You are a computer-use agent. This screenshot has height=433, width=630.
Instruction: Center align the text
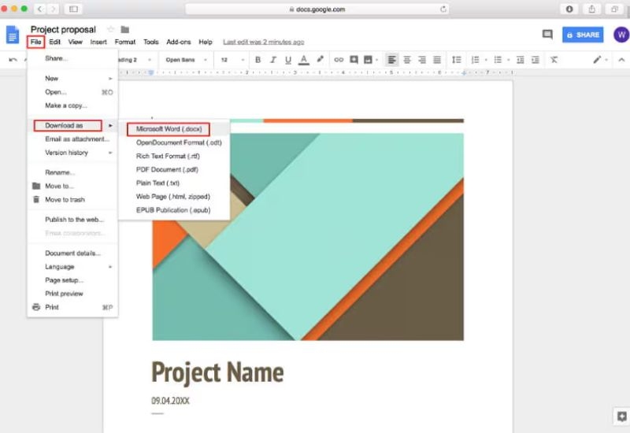[x=407, y=60]
